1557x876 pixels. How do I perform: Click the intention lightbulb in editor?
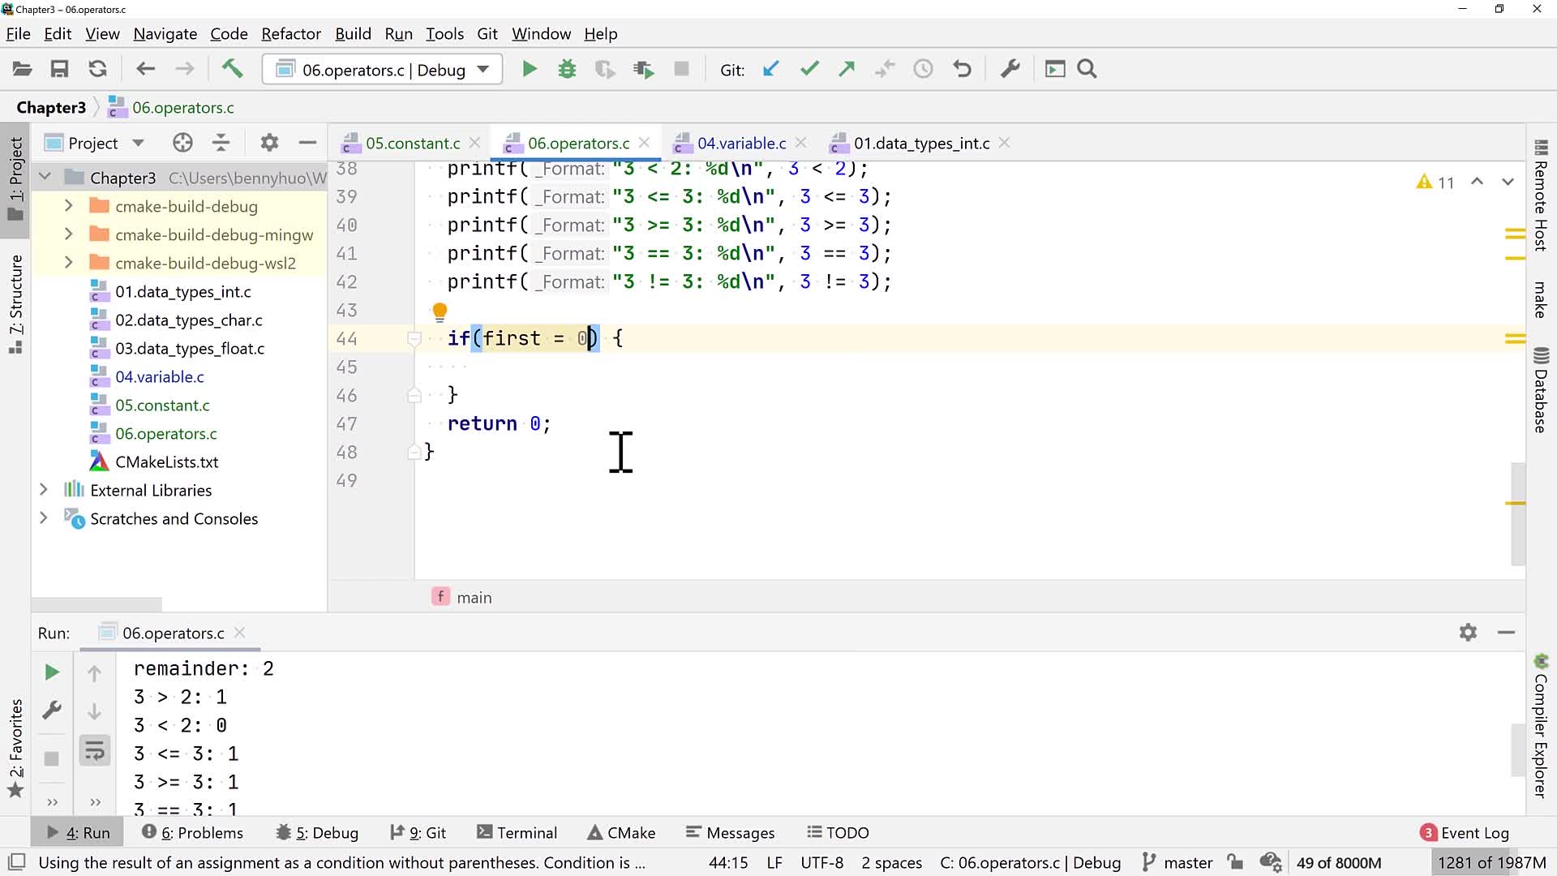pos(440,311)
